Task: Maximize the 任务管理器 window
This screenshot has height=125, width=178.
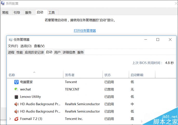Action: (x=158, y=40)
